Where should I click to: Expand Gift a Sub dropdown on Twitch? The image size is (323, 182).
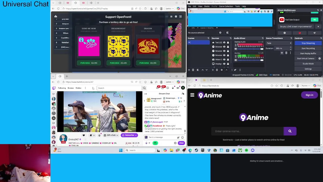(117, 135)
